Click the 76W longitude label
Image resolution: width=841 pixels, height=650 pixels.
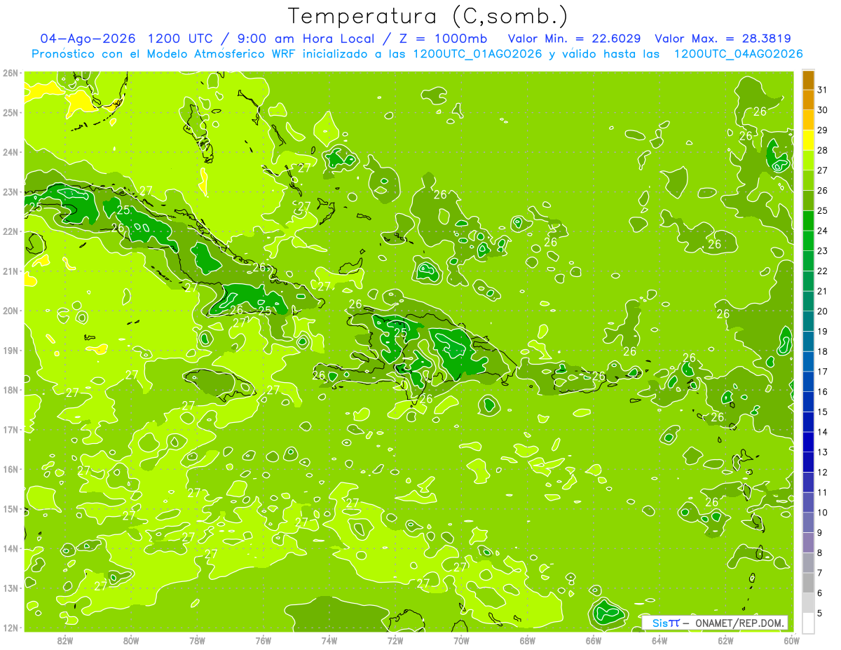coord(263,640)
